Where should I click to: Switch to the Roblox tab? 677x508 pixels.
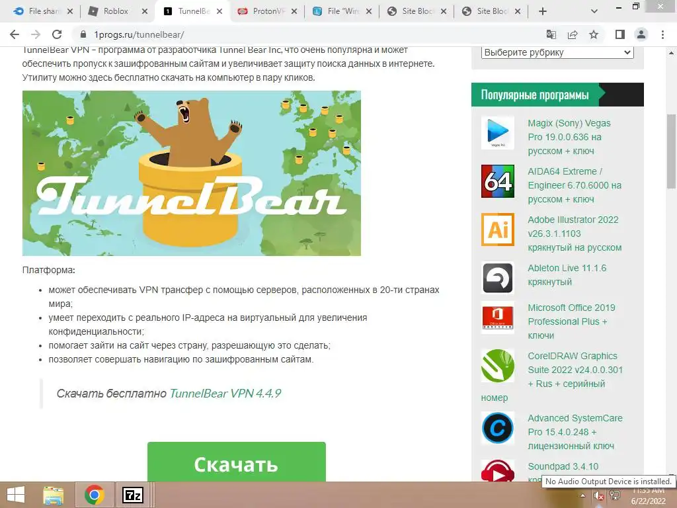click(115, 12)
